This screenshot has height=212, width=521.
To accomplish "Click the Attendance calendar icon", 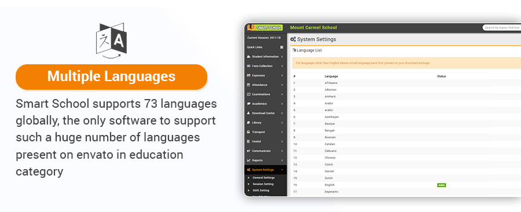I will (248, 85).
